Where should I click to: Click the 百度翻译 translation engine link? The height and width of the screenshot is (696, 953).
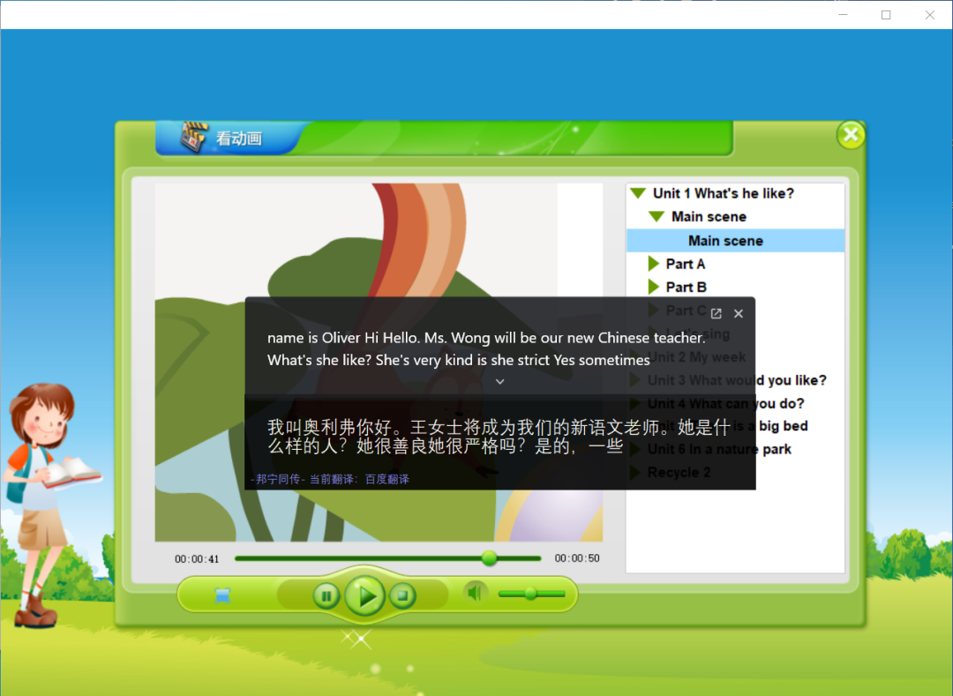click(387, 479)
